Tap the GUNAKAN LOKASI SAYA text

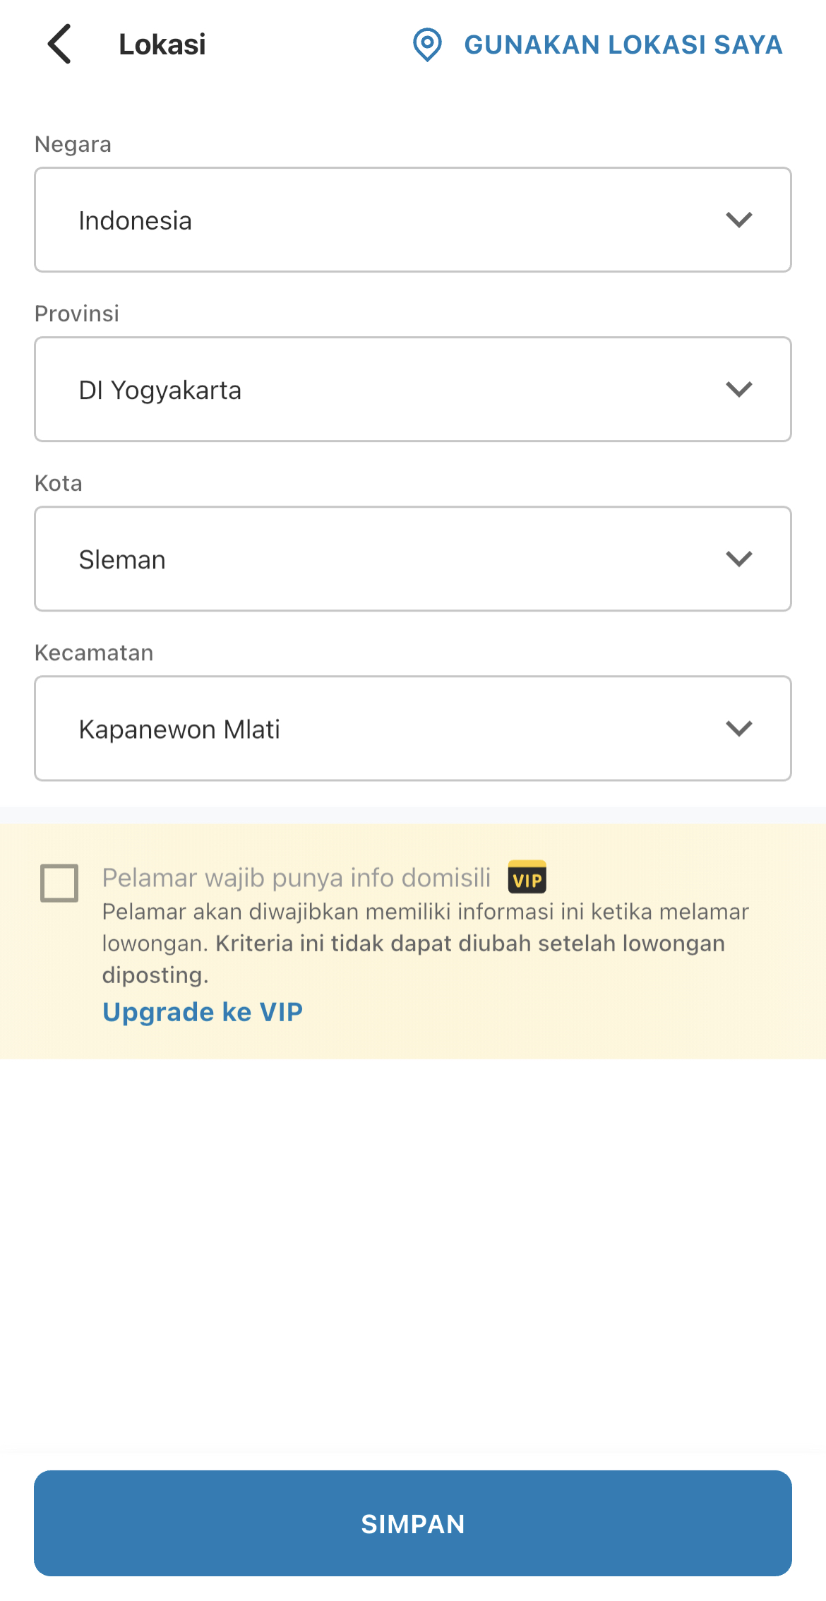click(x=623, y=44)
